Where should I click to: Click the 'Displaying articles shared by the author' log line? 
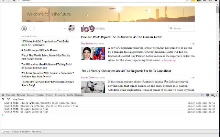41,106
